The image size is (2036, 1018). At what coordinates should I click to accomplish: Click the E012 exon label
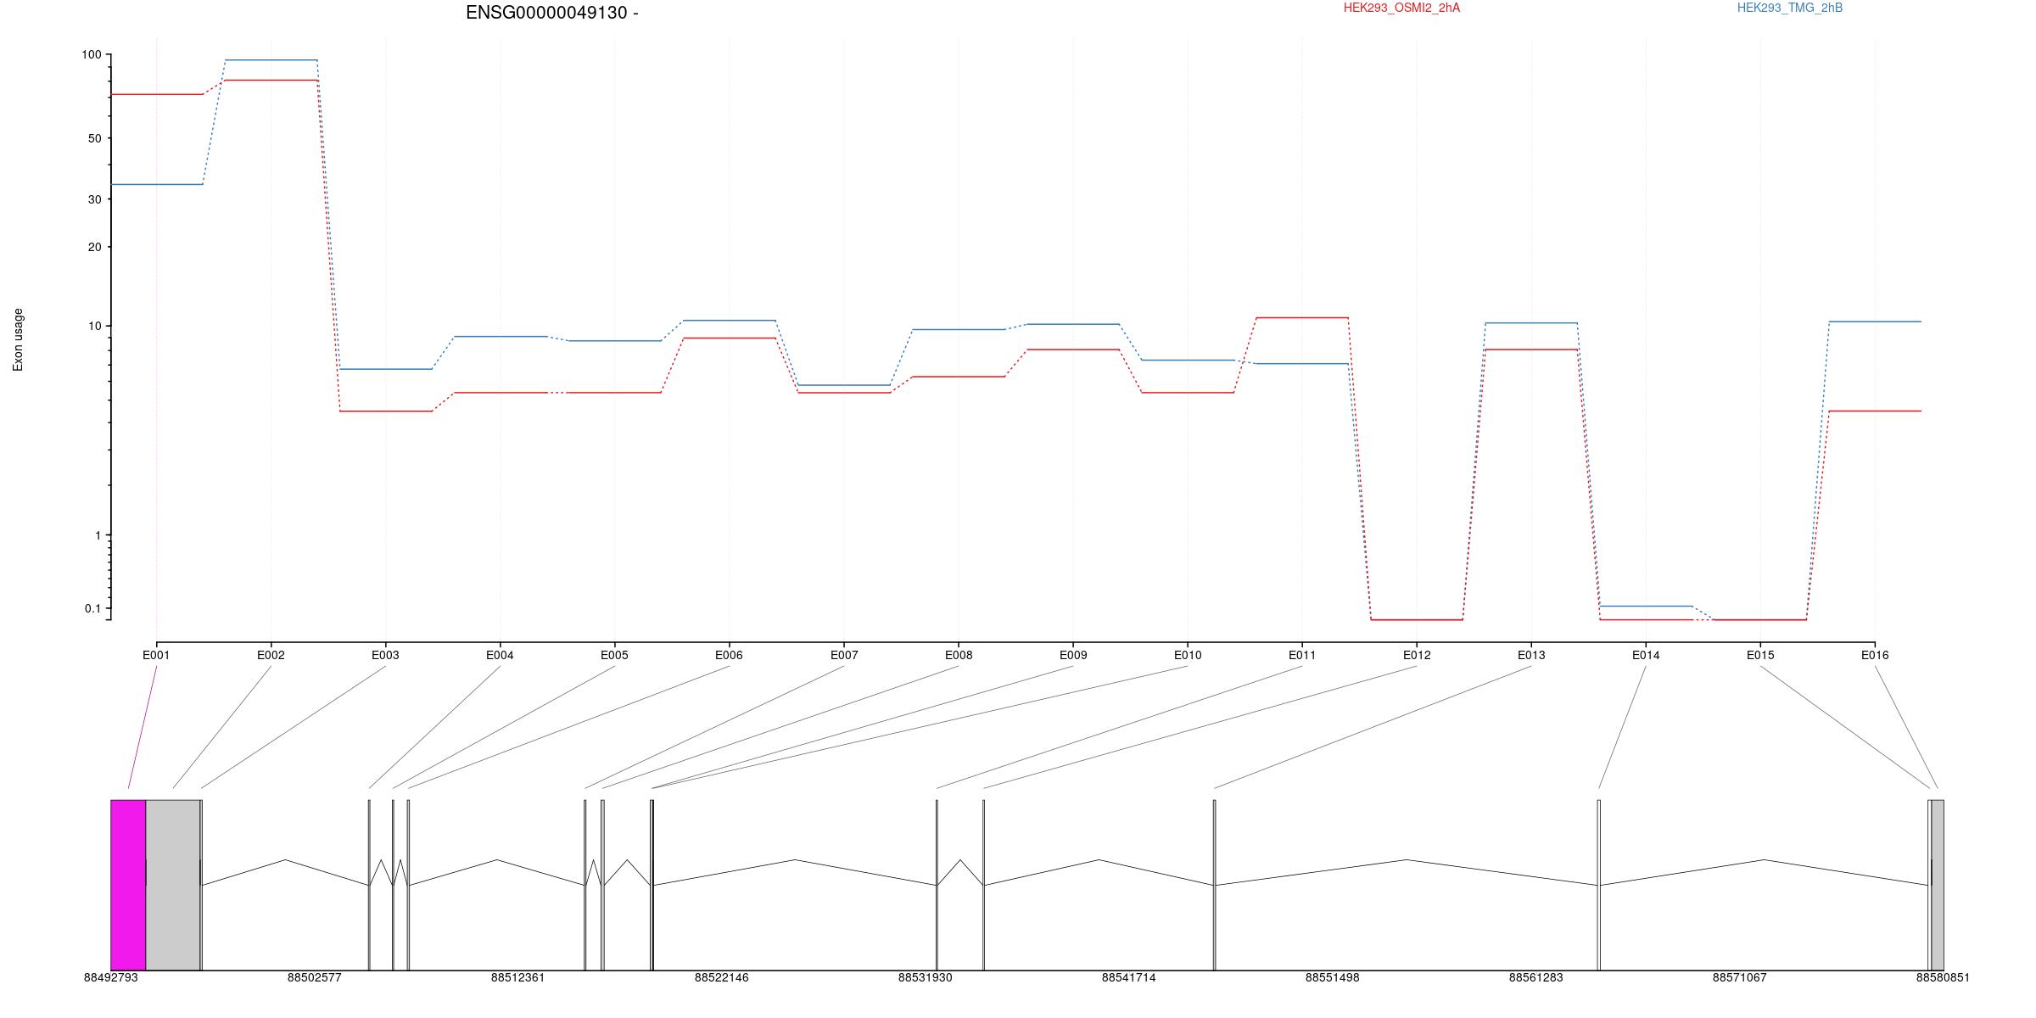[x=1417, y=655]
